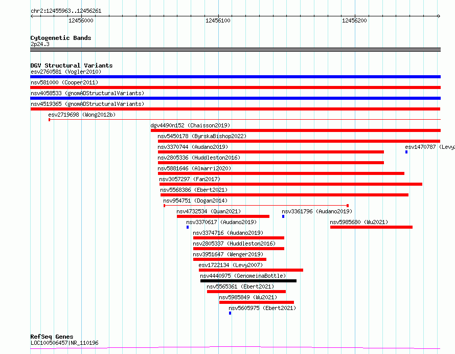Open nsv3370744 (Audano2019) label
Image resolution: width=455 pixels, height=354 pixels.
193,147
